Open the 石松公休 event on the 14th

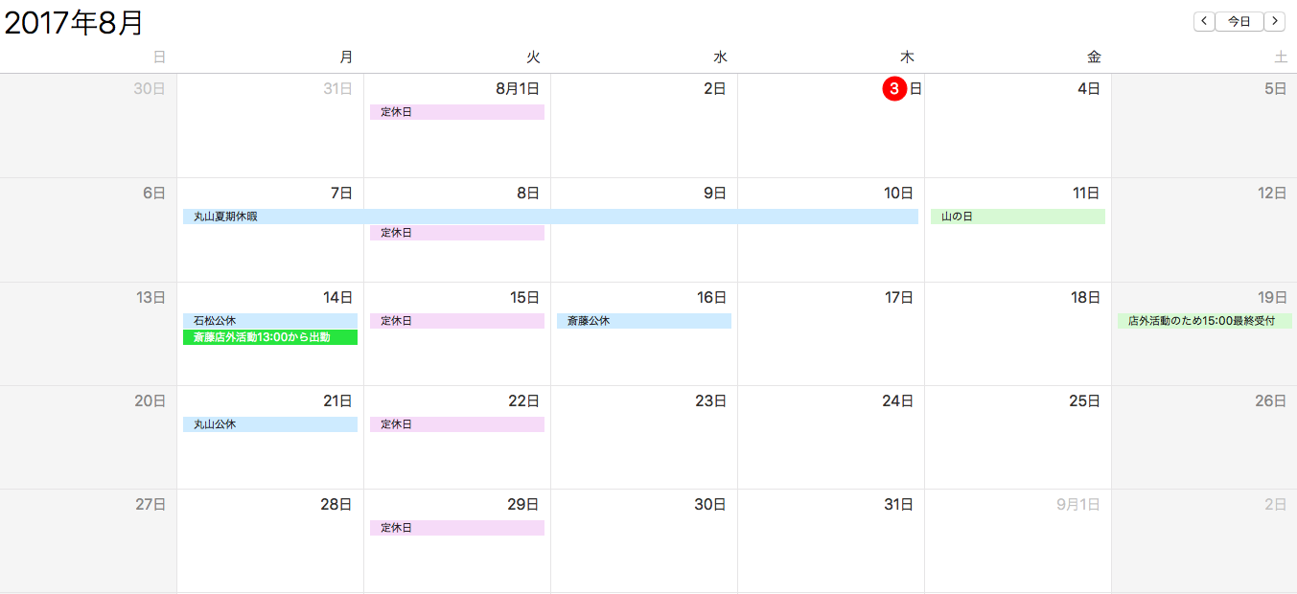[x=270, y=321]
